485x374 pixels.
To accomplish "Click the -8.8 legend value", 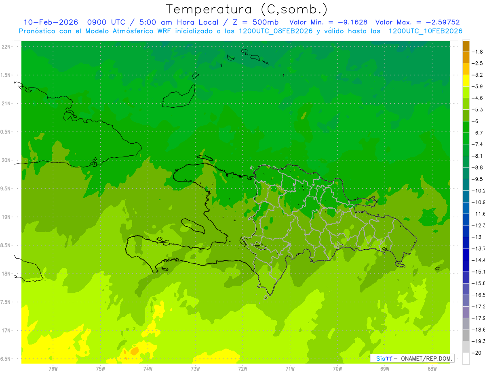I will pos(477,167).
